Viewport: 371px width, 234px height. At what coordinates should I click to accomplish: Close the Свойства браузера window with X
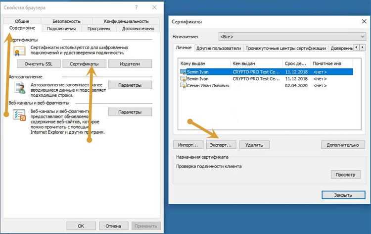(x=154, y=7)
